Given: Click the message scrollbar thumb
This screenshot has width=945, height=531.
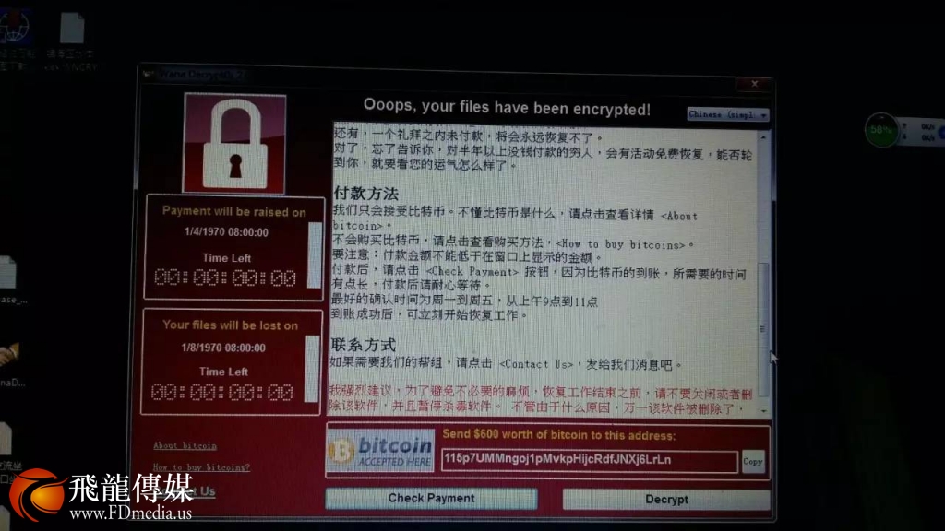Looking at the screenshot, I should click(763, 329).
